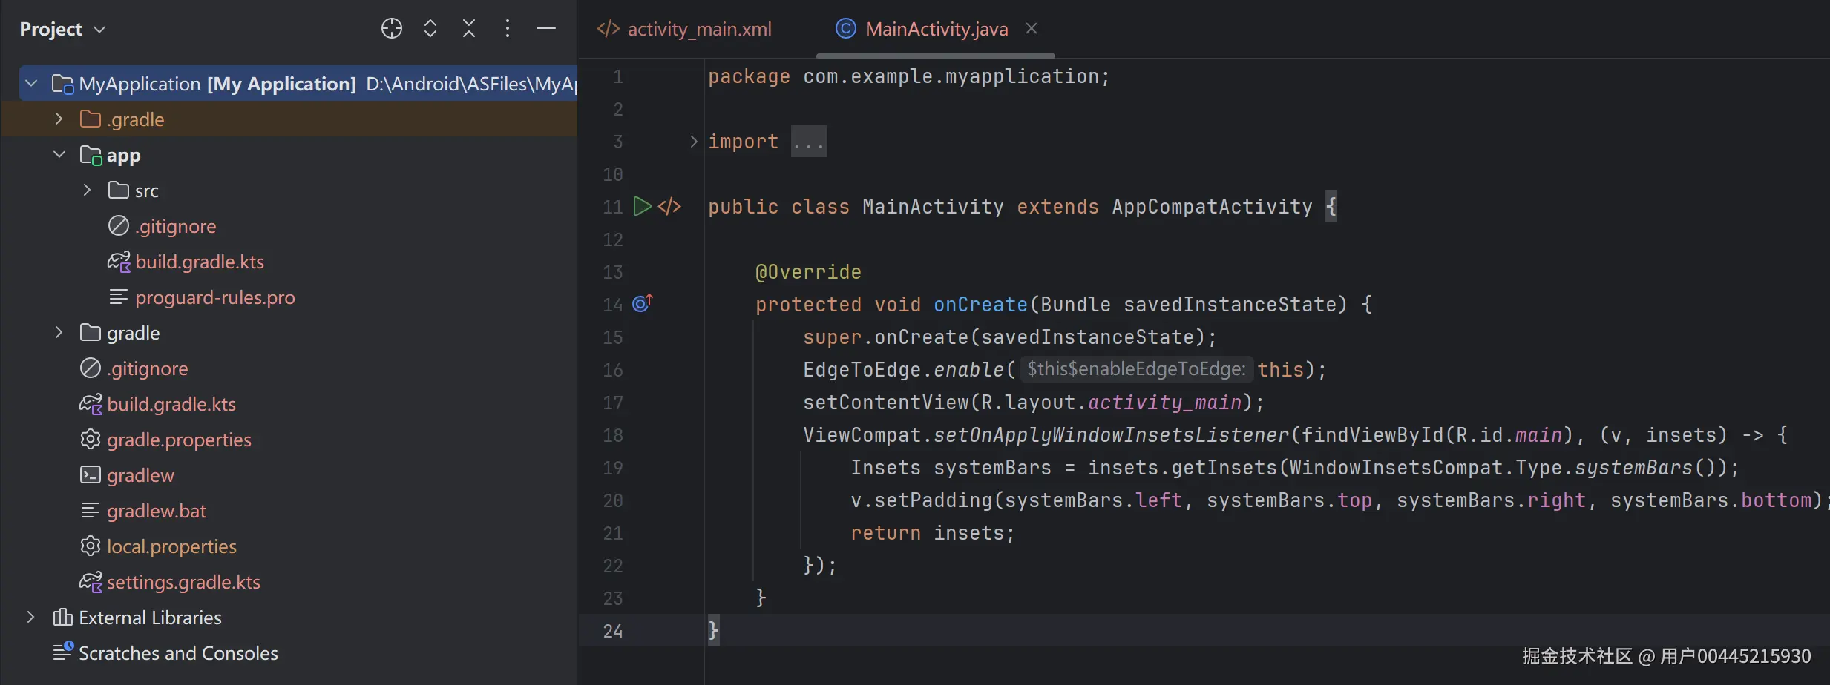The image size is (1830, 685).
Task: Click the library icon beside External Libraries
Action: pos(62,617)
